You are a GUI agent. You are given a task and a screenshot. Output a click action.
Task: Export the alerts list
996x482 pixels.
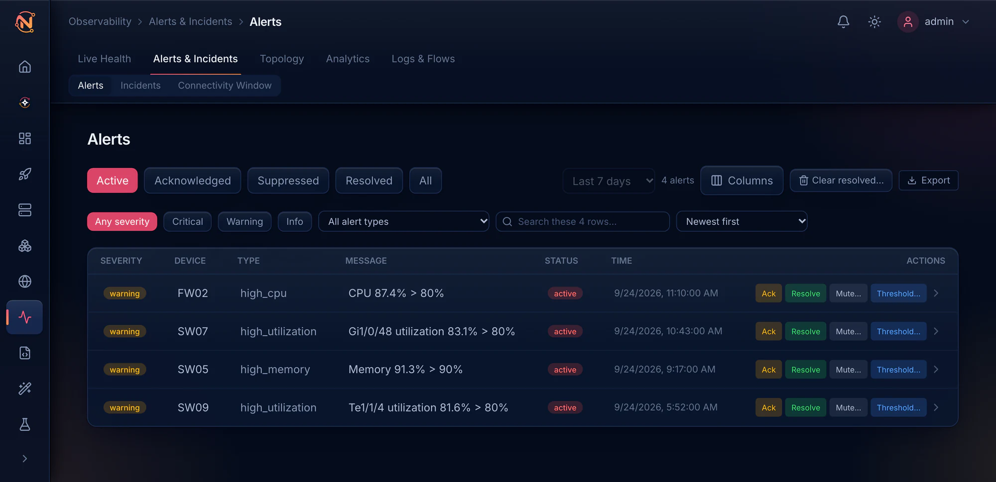point(929,181)
